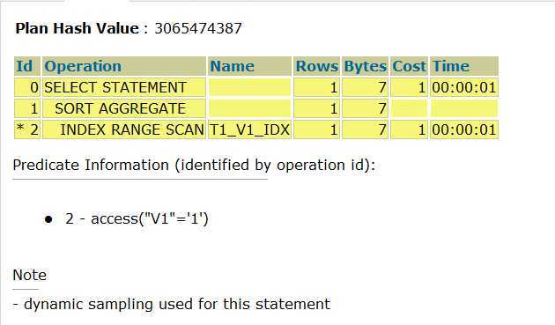Viewport: 555px width, 325px height.
Task: Select the SELECT STATEMENT operation cell
Action: coord(124,87)
